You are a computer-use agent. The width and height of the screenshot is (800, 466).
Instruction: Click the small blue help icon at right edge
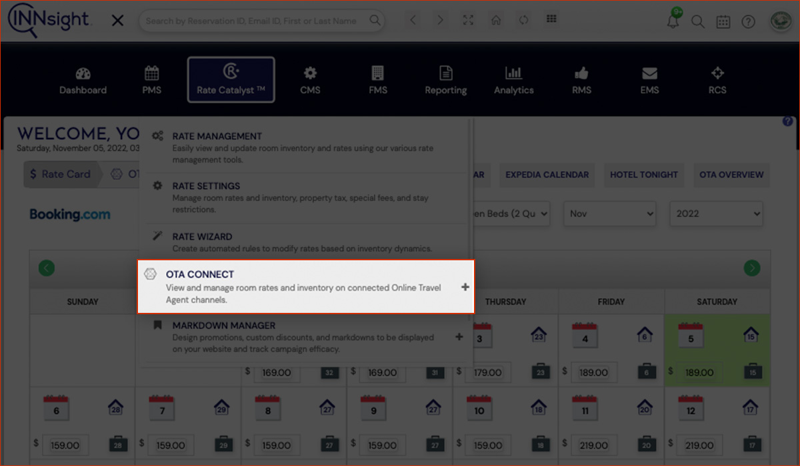(x=787, y=122)
